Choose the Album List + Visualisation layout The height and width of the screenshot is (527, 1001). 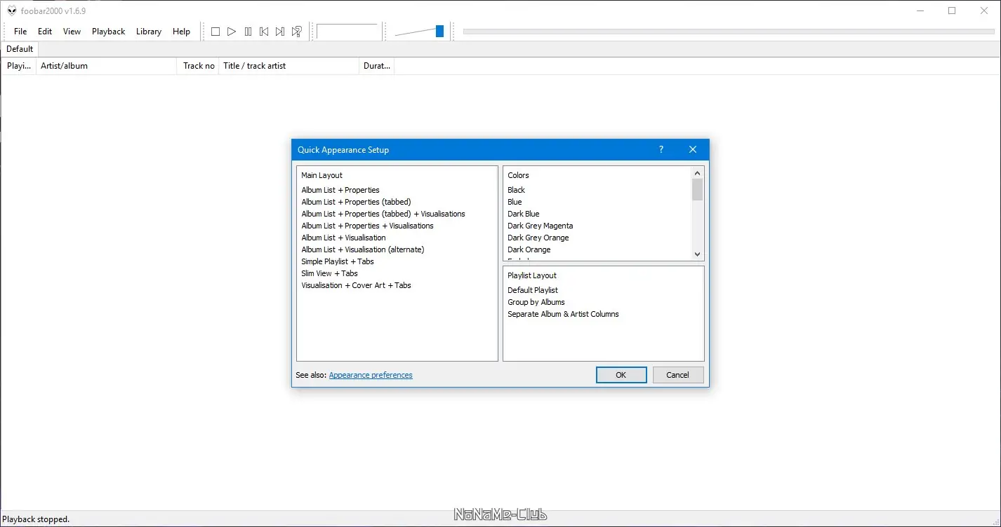344,238
